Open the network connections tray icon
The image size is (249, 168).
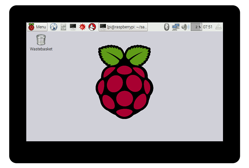176,27
